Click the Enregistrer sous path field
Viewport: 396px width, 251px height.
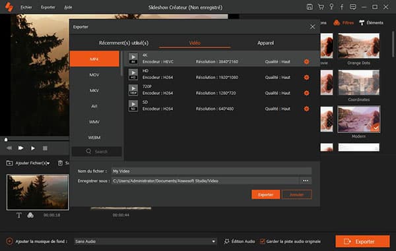(x=205, y=181)
